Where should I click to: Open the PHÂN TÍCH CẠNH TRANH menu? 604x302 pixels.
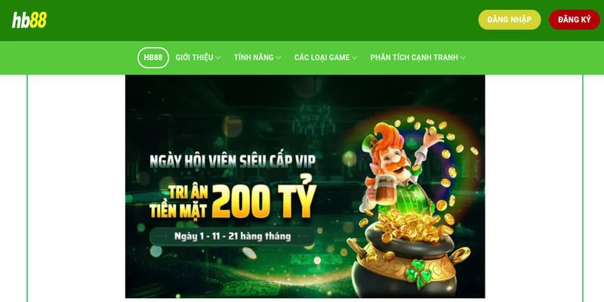pos(414,57)
